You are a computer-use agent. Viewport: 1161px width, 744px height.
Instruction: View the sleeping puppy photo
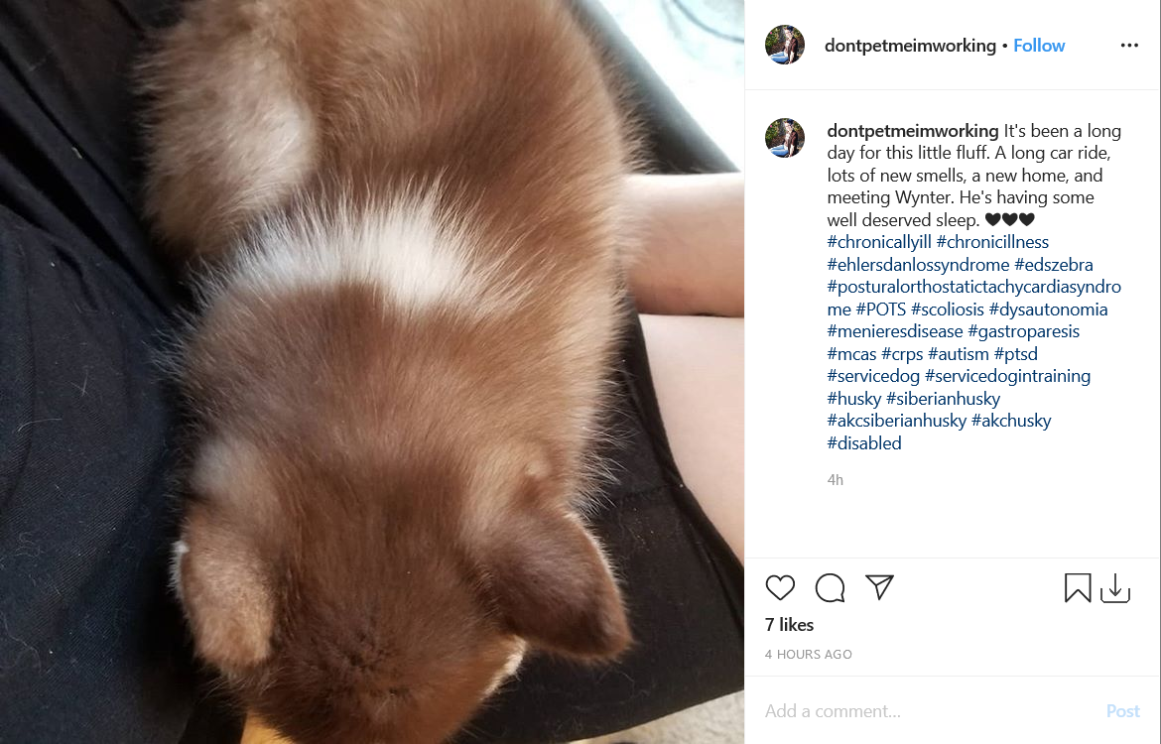[372, 372]
